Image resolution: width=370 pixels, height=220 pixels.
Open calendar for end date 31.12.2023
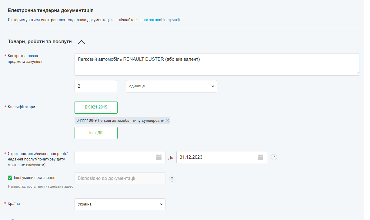(261, 157)
